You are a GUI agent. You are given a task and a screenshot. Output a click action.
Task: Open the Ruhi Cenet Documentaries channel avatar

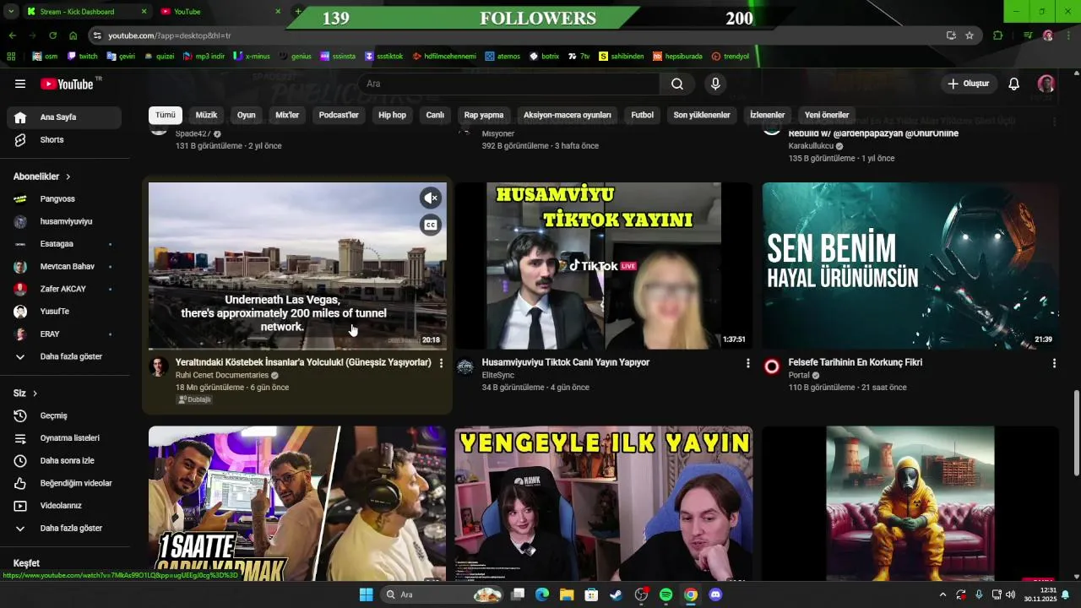point(159,366)
